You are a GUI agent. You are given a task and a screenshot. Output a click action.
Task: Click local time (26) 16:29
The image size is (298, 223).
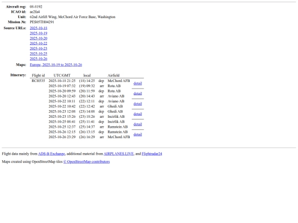(87, 137)
